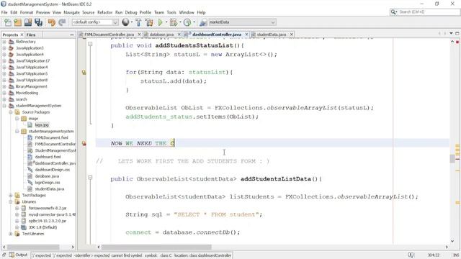461x259 pixels.
Task: Click the JDK 1.8 library icon
Action: tap(24, 227)
